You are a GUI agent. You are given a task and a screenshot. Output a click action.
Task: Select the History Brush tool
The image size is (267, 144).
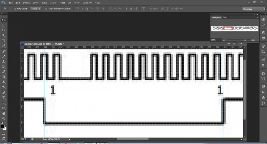(x=3, y=66)
